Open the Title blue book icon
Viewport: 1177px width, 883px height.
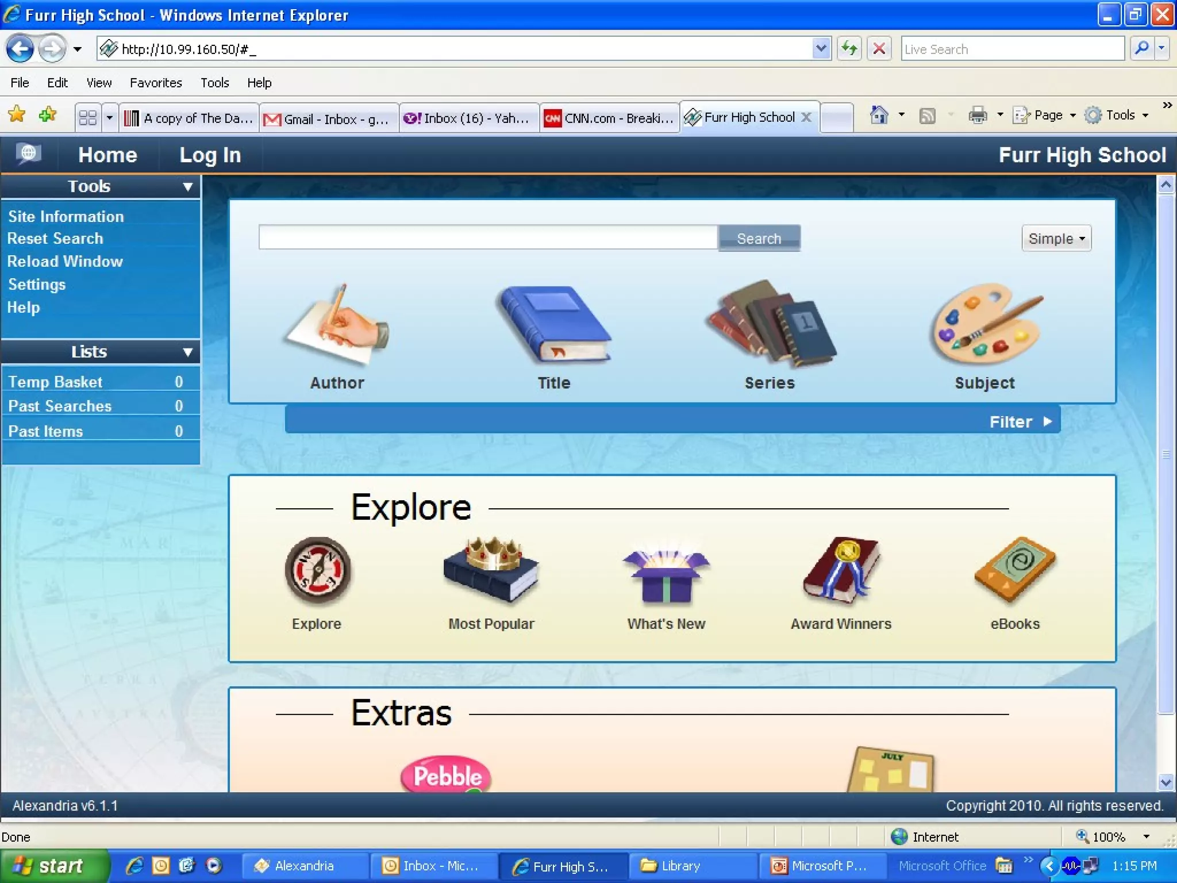pyautogui.click(x=553, y=325)
